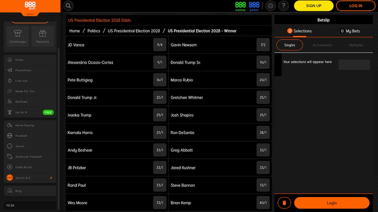Open the BetFeed feed icon
Screen dimensions: 378x212
pyautogui.click(x=10, y=101)
